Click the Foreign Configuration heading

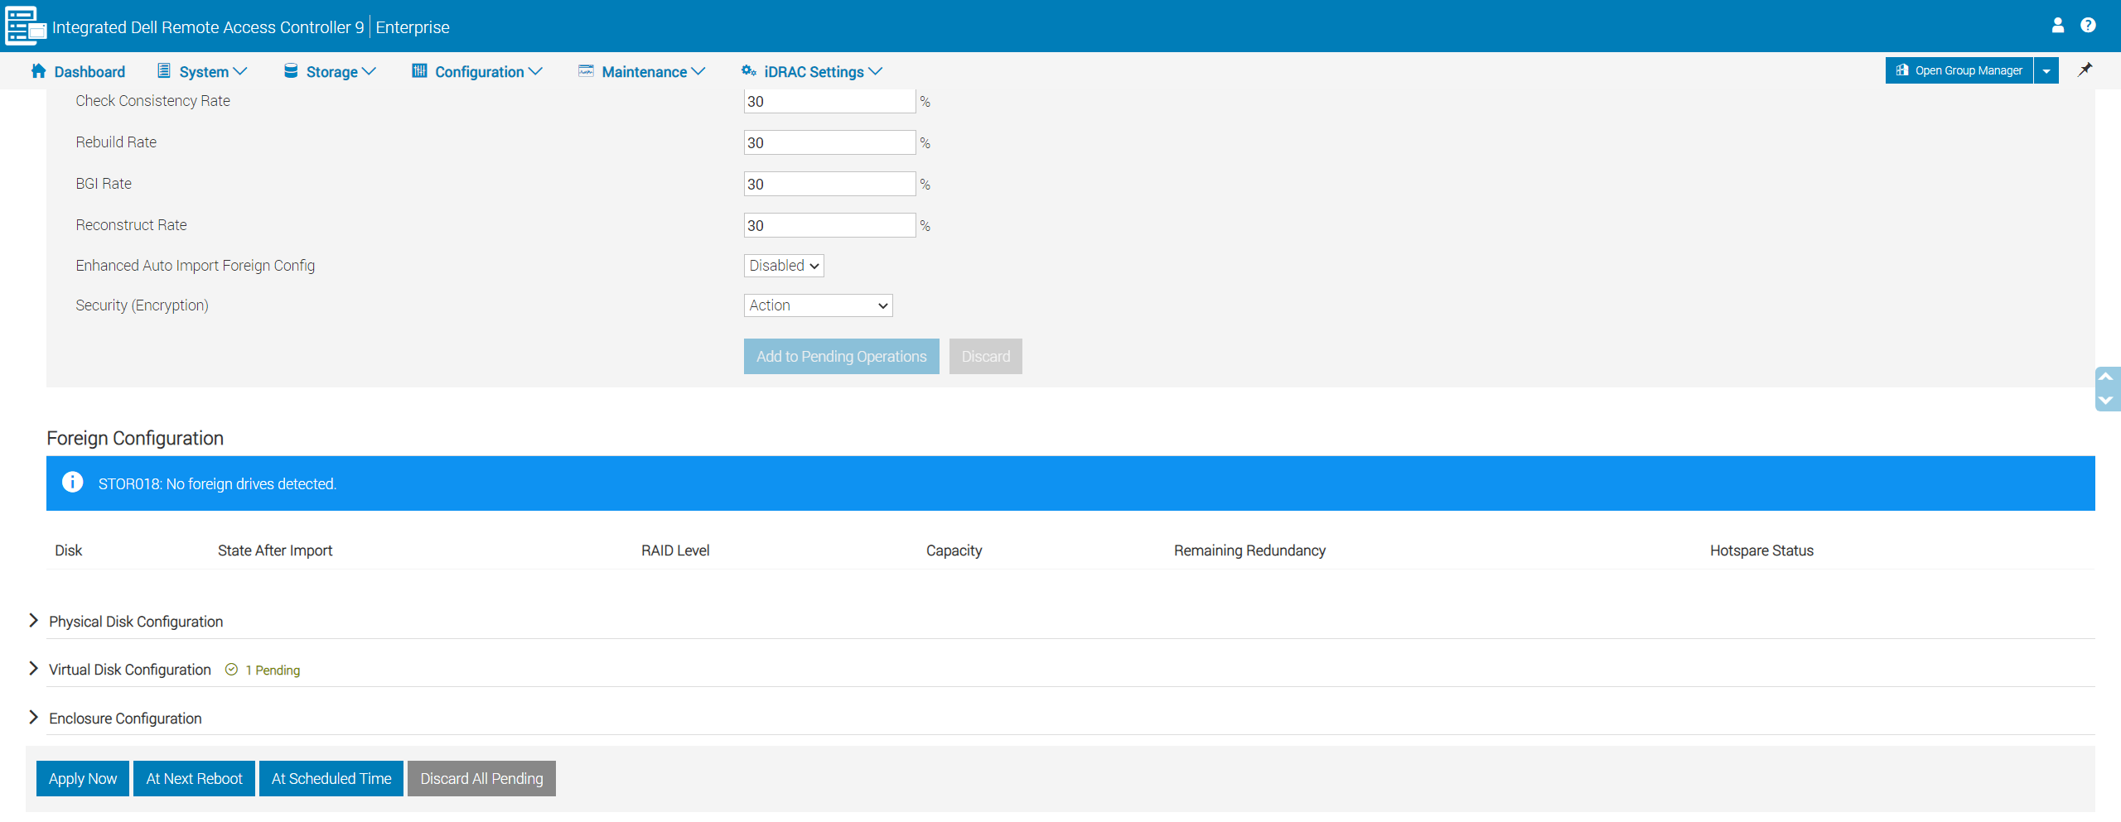(x=135, y=438)
